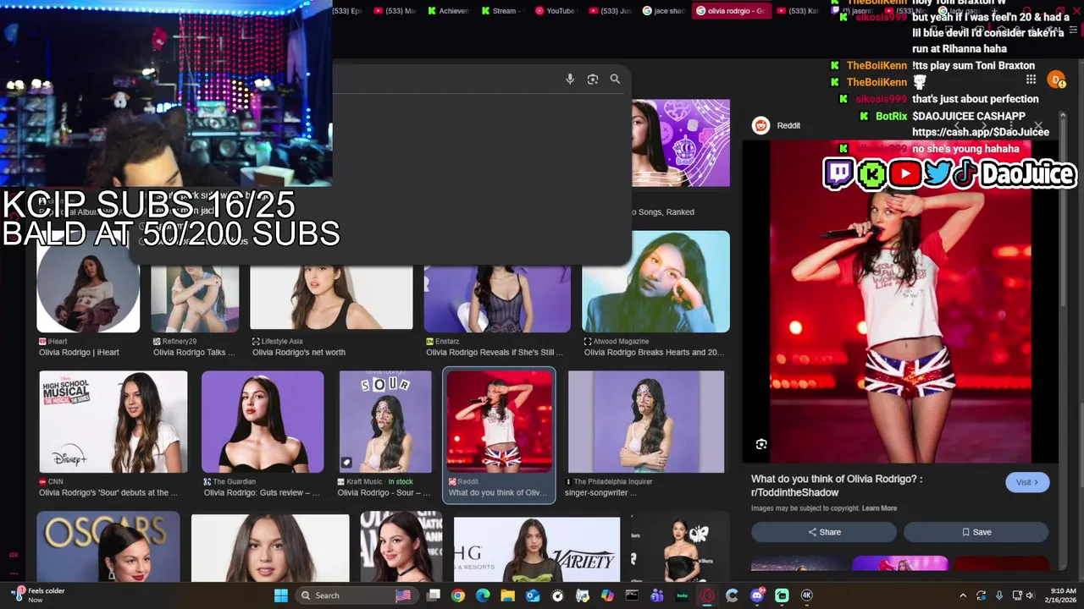Switch to the (533) Kat YouTube tab
Viewport: 1084px width, 609px height.
click(x=798, y=11)
